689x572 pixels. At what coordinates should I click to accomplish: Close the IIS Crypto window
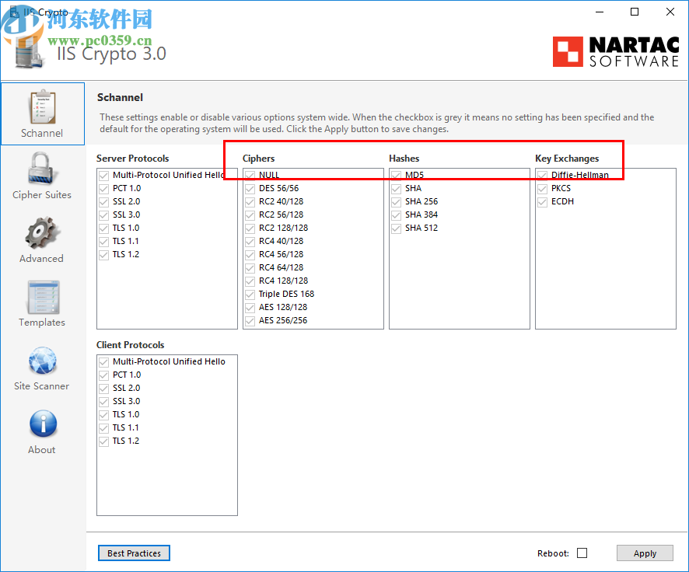pyautogui.click(x=670, y=12)
